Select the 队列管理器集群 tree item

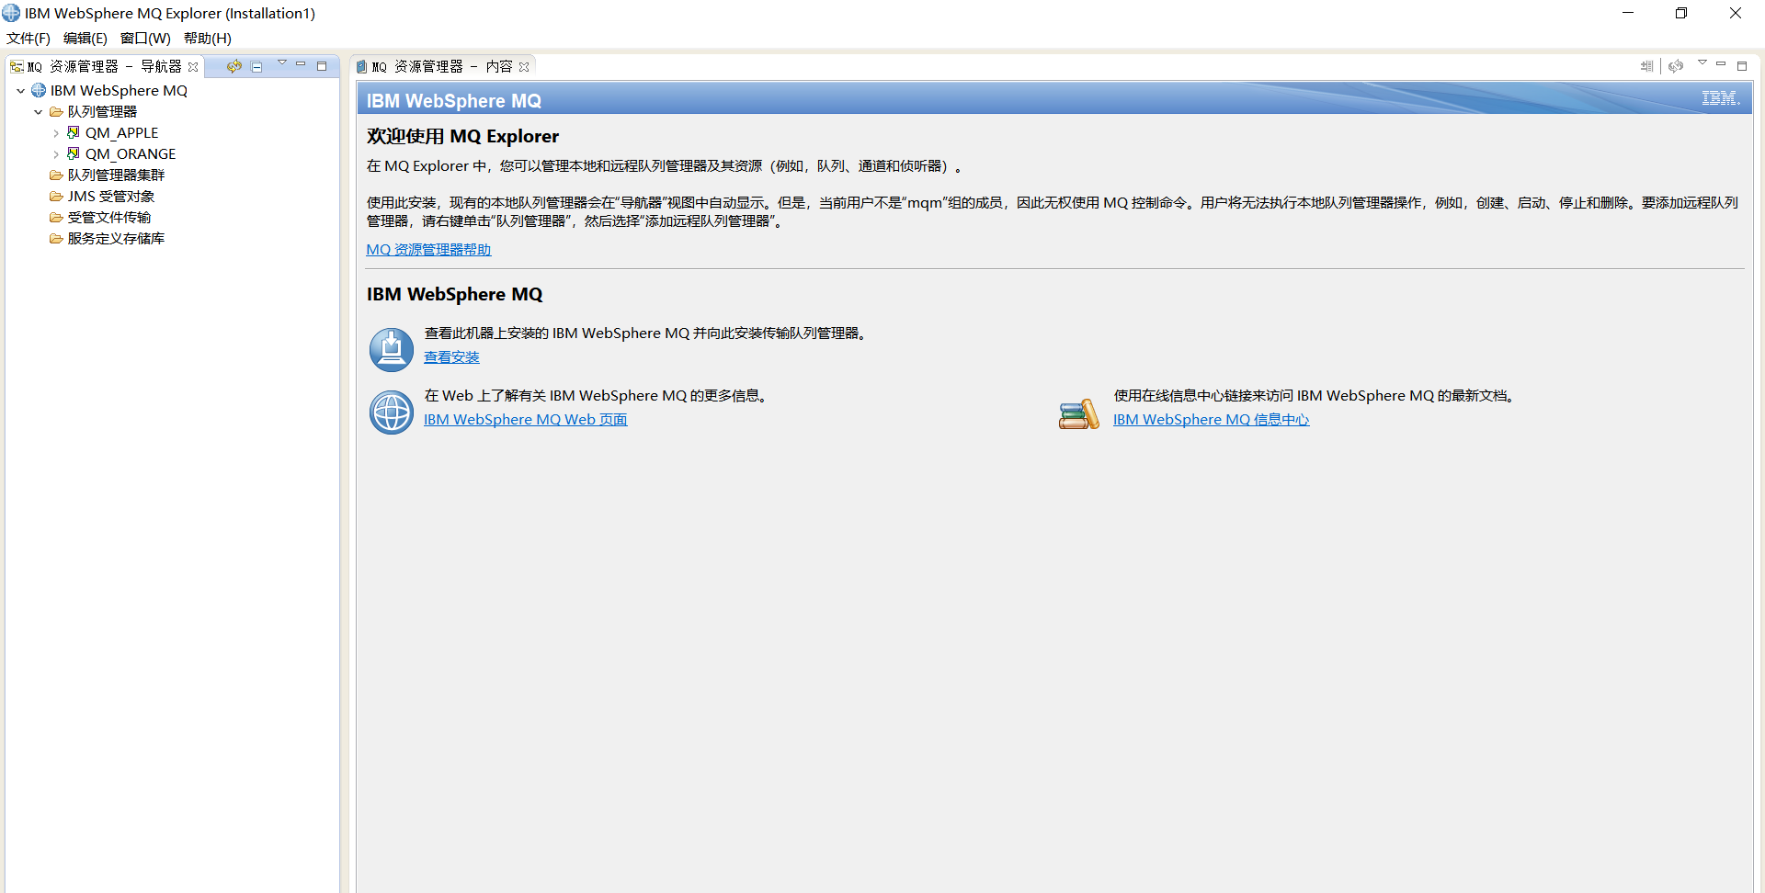[x=116, y=175]
